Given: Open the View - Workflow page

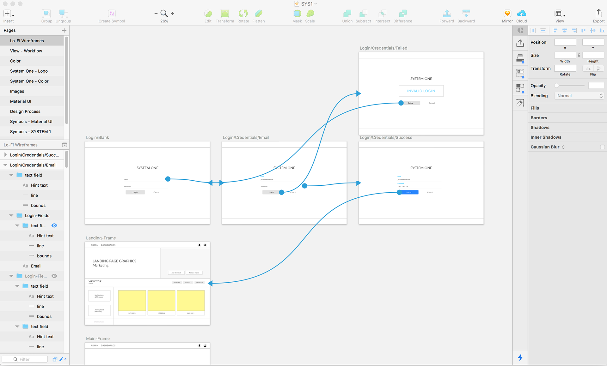Looking at the screenshot, I should [x=26, y=51].
